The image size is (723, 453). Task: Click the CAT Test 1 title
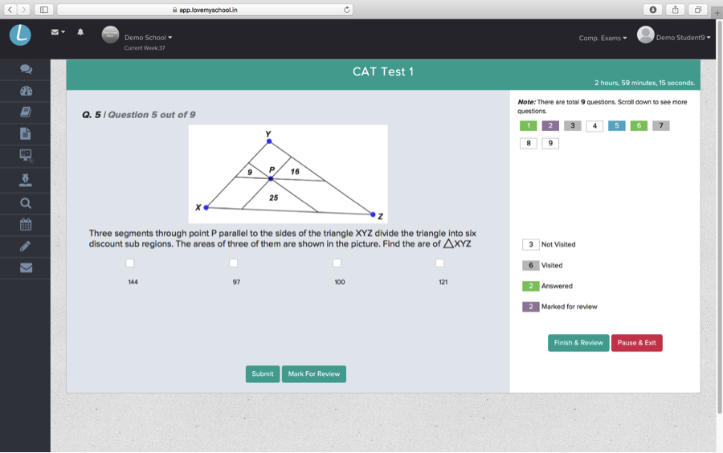click(x=383, y=71)
